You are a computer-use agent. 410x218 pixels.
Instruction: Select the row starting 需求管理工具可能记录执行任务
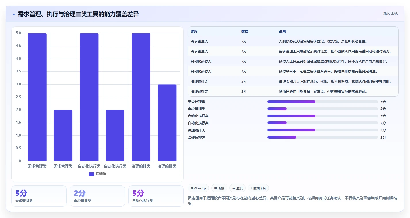pyautogui.click(x=293, y=51)
